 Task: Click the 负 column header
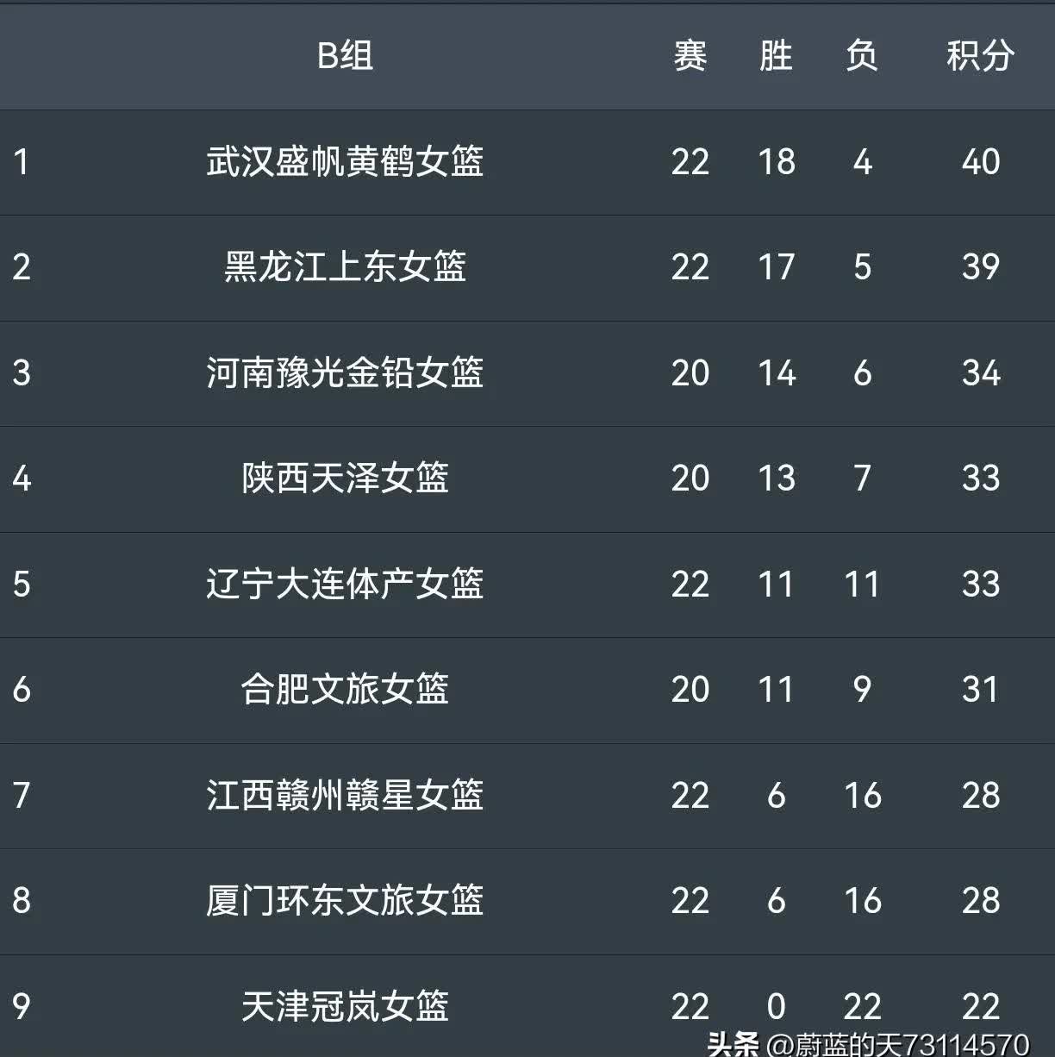pyautogui.click(x=862, y=56)
